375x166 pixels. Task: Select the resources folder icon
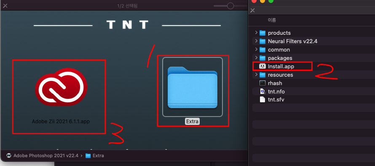[262, 75]
